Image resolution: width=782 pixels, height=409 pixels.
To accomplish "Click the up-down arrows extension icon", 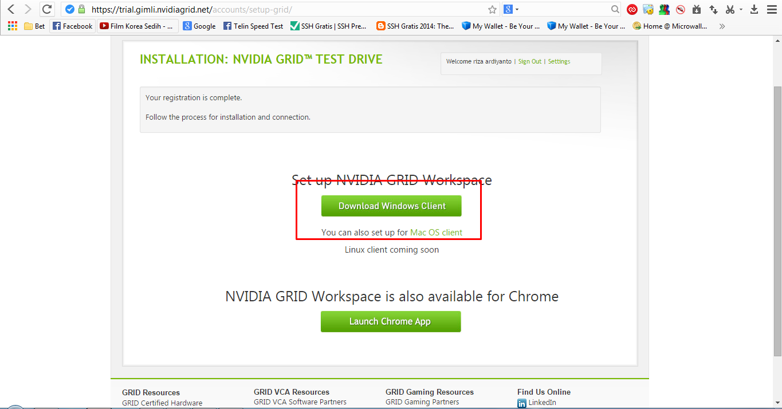I will coord(713,9).
